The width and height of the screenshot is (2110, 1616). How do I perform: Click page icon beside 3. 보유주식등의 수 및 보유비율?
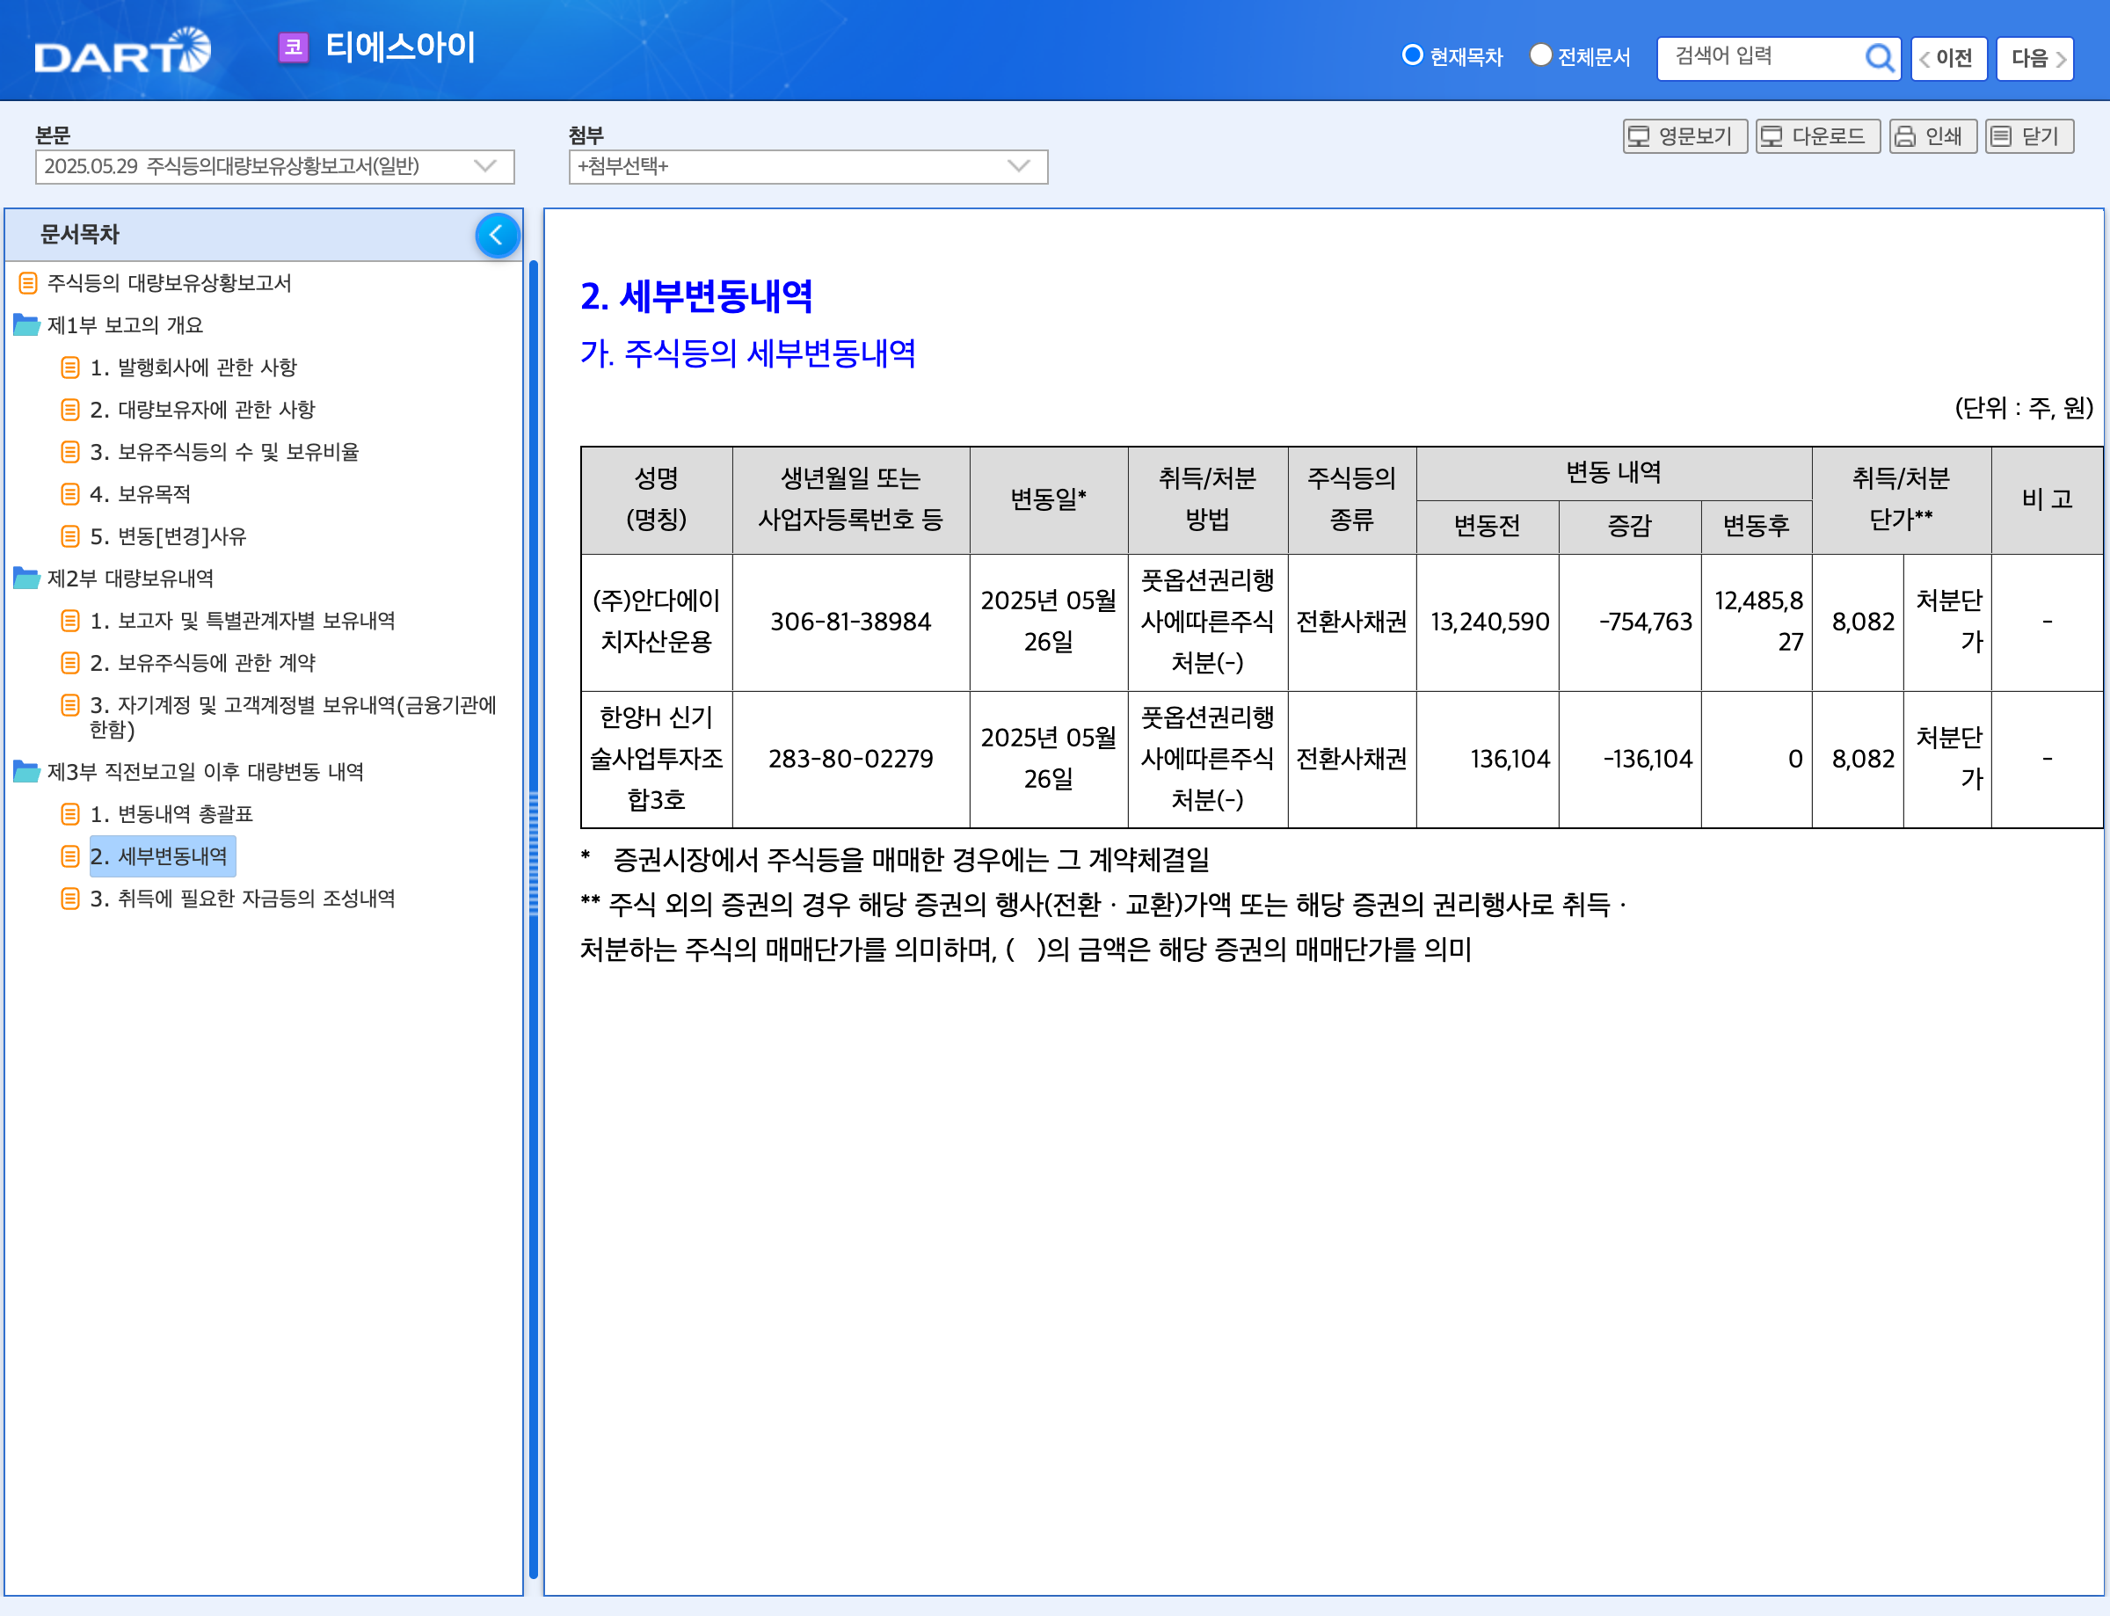coord(69,452)
